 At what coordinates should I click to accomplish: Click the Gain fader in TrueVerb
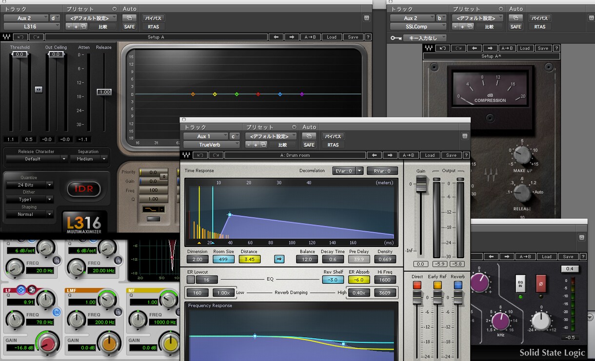tap(421, 185)
